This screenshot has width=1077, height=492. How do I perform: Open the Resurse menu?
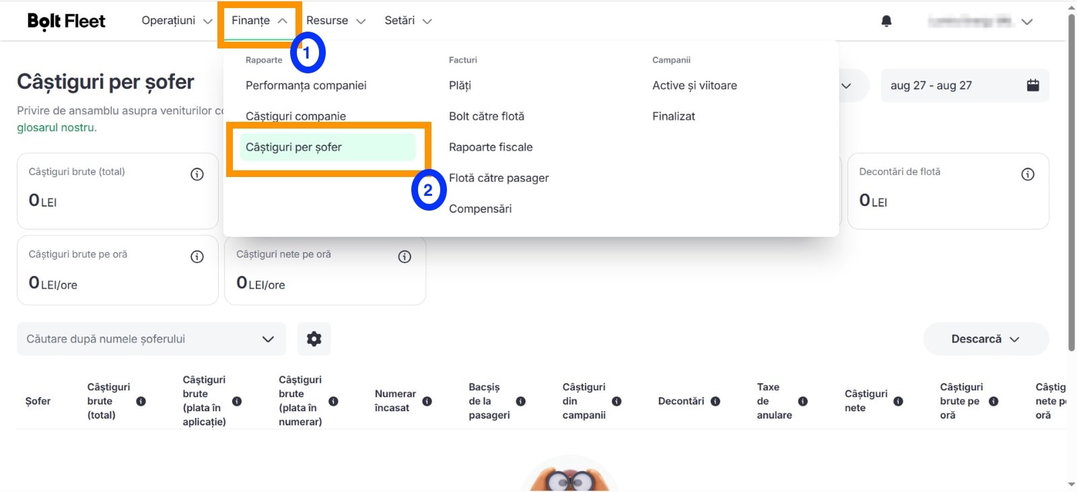336,21
